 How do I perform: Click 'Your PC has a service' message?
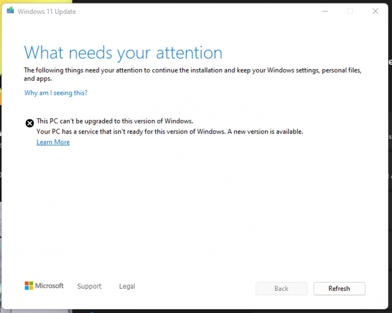[x=170, y=131]
